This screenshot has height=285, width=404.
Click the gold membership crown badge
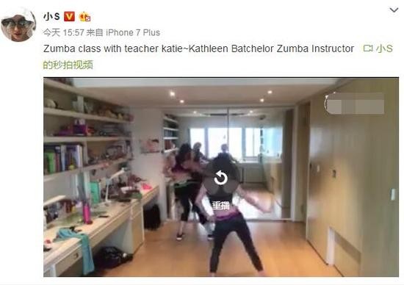84,17
